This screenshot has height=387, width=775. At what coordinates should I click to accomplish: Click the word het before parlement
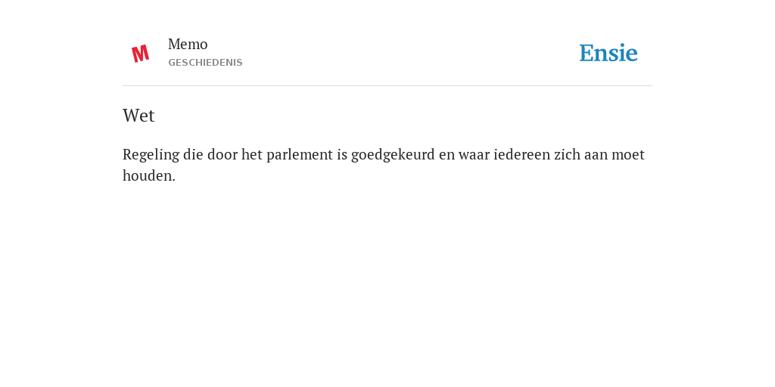[x=251, y=155]
